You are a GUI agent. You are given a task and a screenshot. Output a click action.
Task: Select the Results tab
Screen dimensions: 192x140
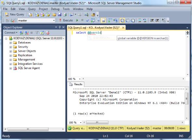click(x=76, y=84)
